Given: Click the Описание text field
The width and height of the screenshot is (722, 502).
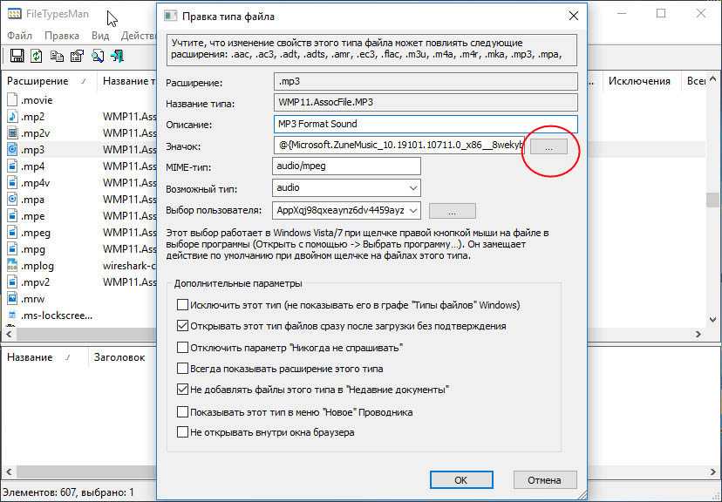Looking at the screenshot, I should [x=425, y=125].
